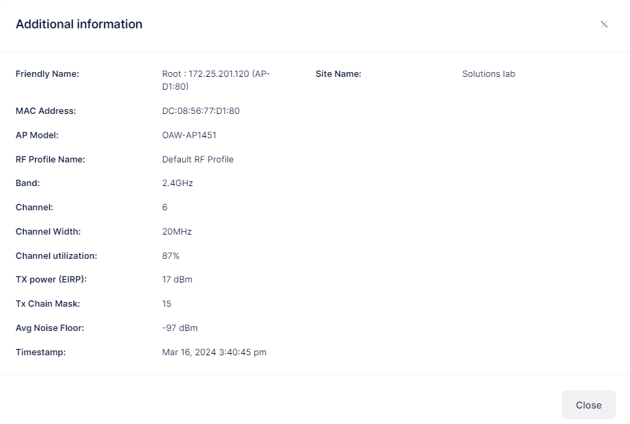Click the Friendly Name label
630x424 pixels.
(47, 74)
